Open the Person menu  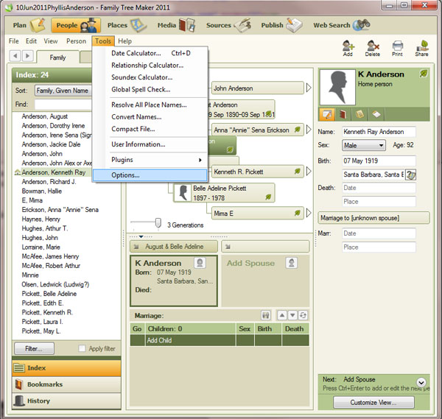pos(76,41)
